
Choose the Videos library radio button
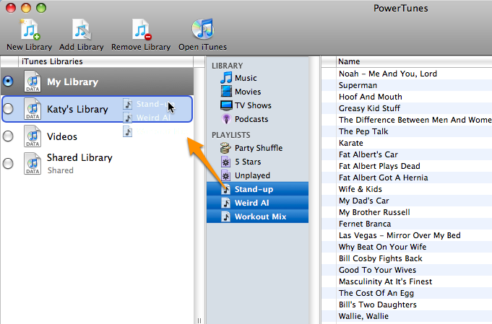[x=9, y=136]
